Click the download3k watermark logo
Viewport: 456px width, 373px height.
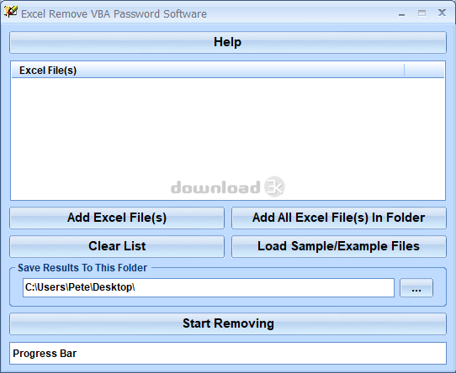tap(228, 186)
